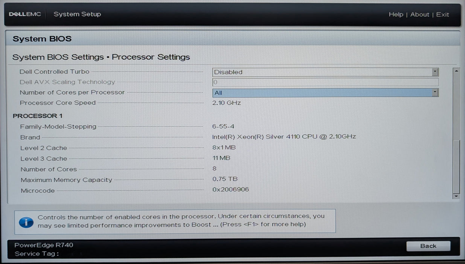
Task: Click the PROCESSOR 1 heading
Action: click(38, 116)
